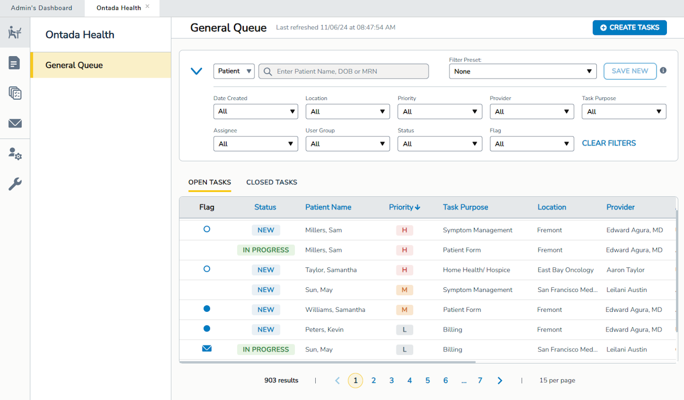684x400 pixels.
Task: Open the document icon in left sidebar
Action: (15, 63)
